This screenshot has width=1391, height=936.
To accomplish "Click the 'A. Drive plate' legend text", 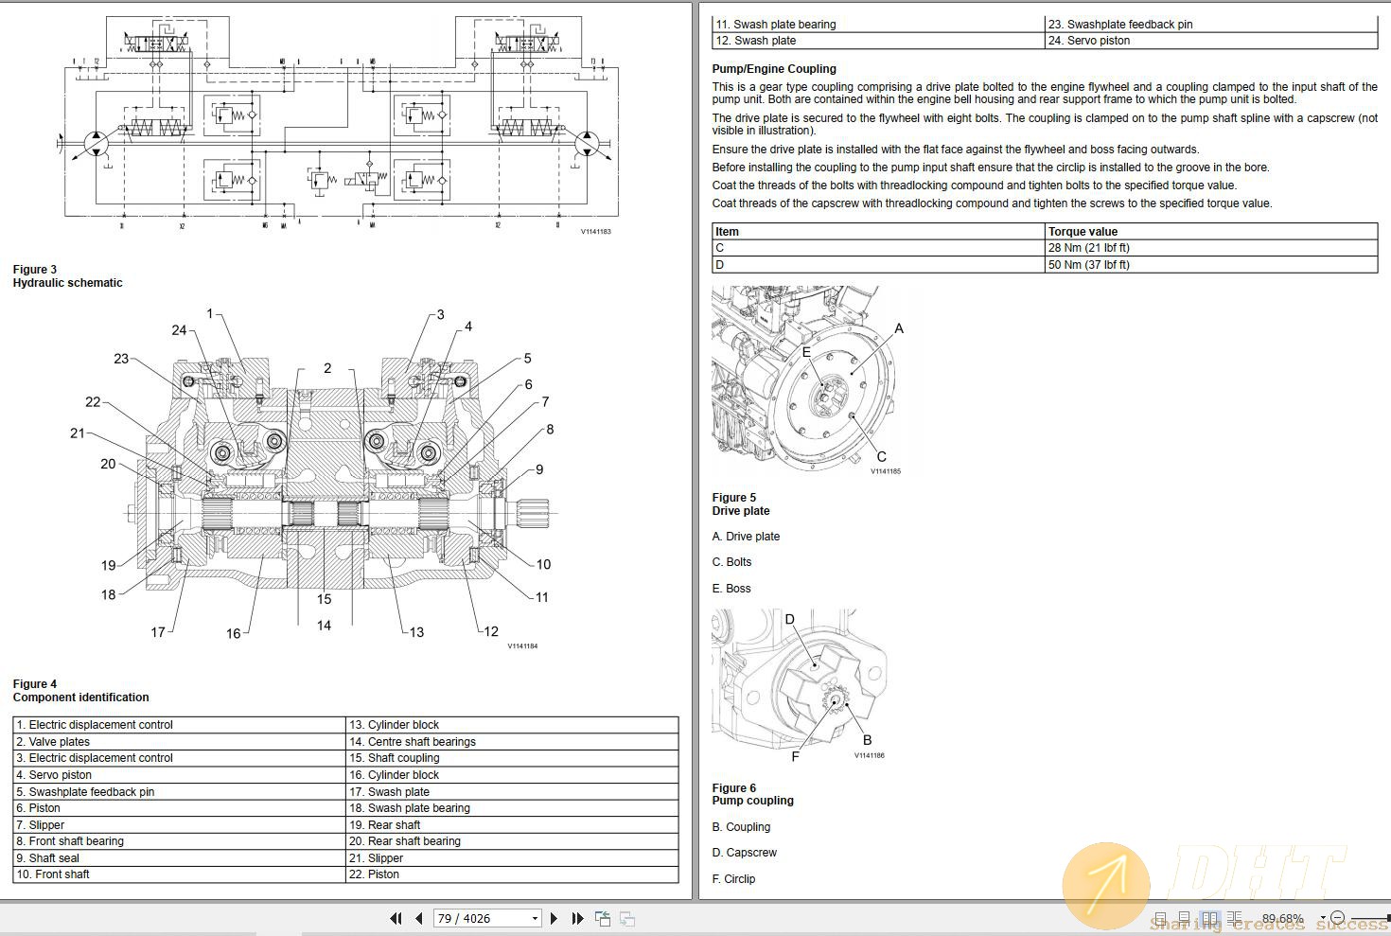I will pos(746,537).
